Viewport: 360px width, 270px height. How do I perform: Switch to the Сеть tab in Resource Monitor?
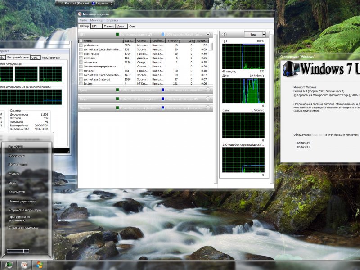click(132, 27)
